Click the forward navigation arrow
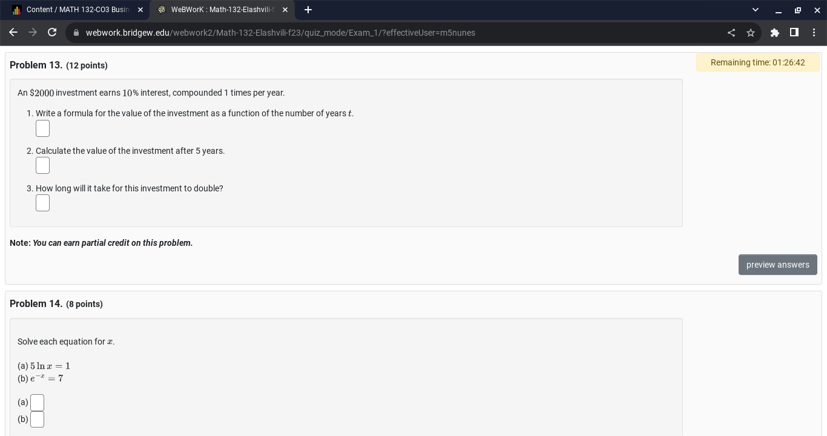This screenshot has width=827, height=436. (33, 33)
